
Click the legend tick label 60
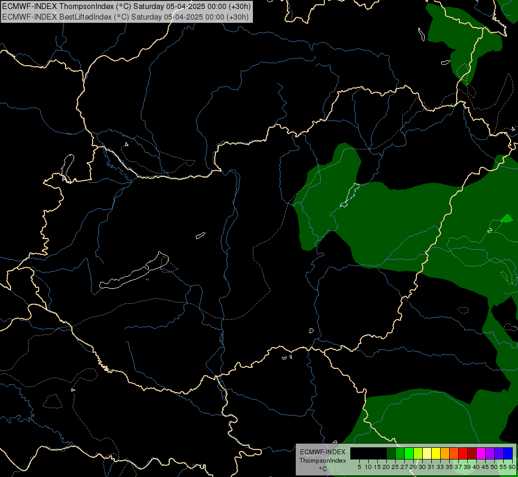[512, 467]
